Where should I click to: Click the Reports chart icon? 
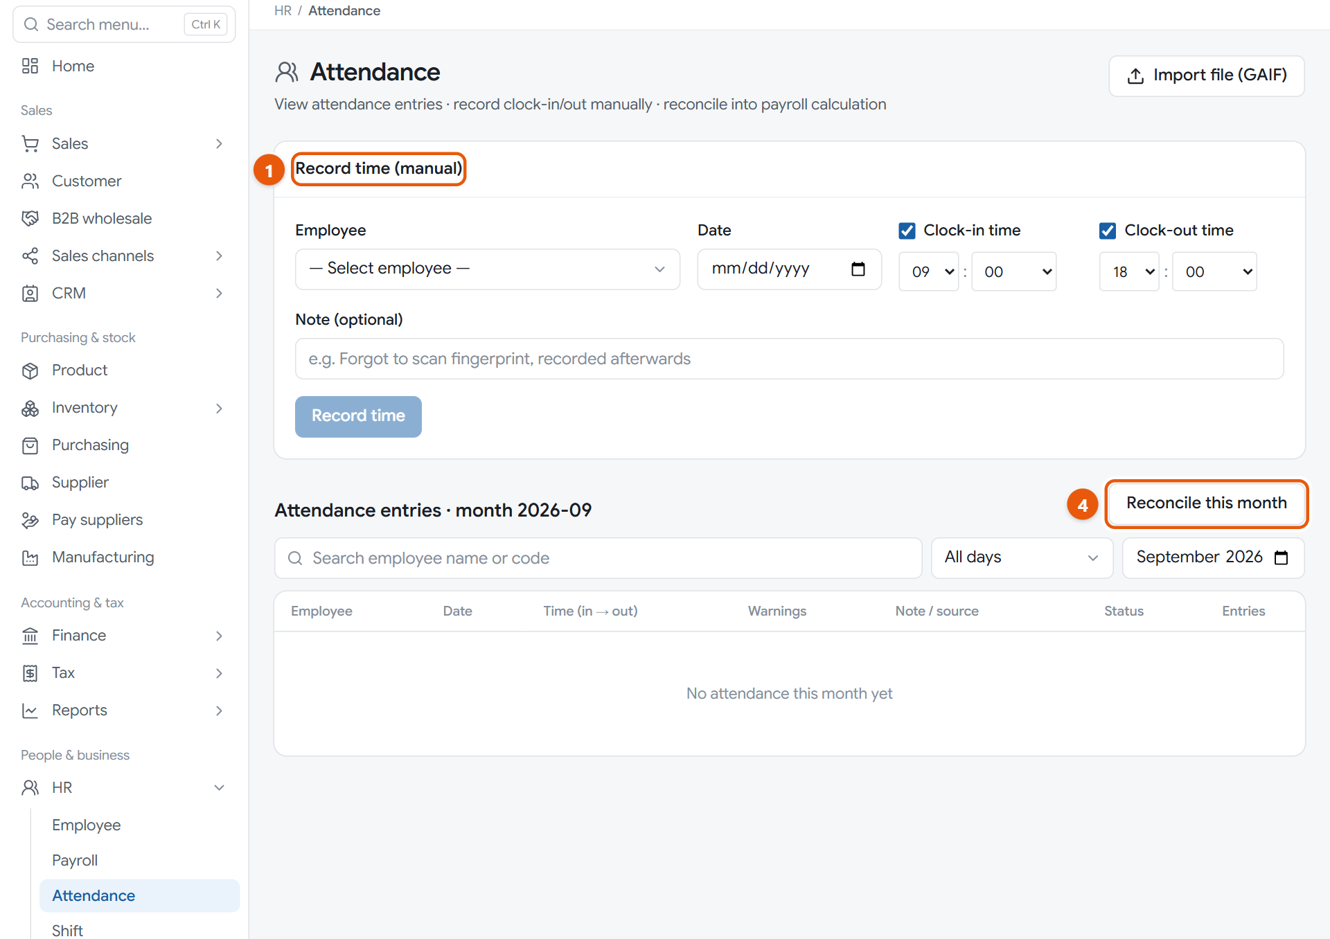[30, 710]
